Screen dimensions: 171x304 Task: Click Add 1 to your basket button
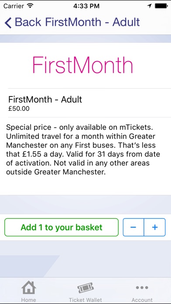pyautogui.click(x=62, y=227)
